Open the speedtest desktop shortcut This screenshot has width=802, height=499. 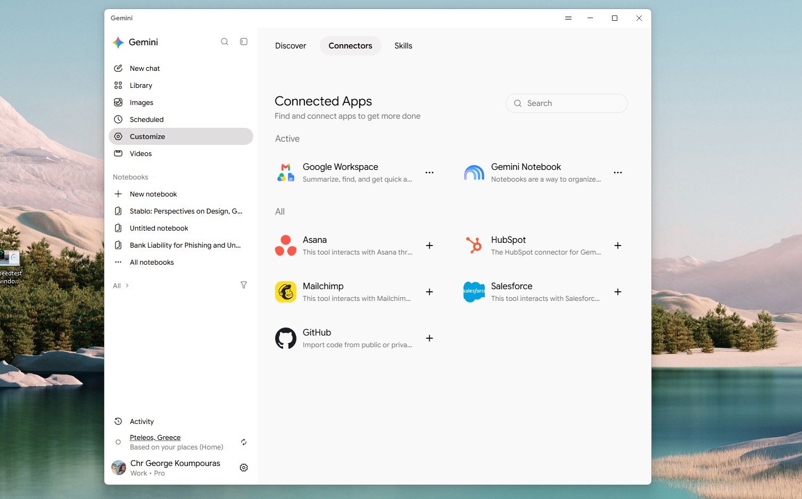10,267
